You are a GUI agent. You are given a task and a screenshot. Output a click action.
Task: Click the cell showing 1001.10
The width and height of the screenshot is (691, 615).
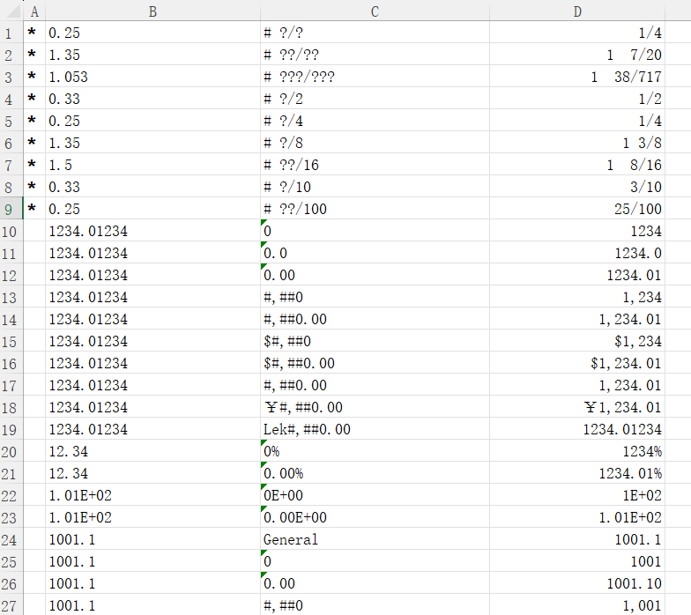tap(577, 583)
